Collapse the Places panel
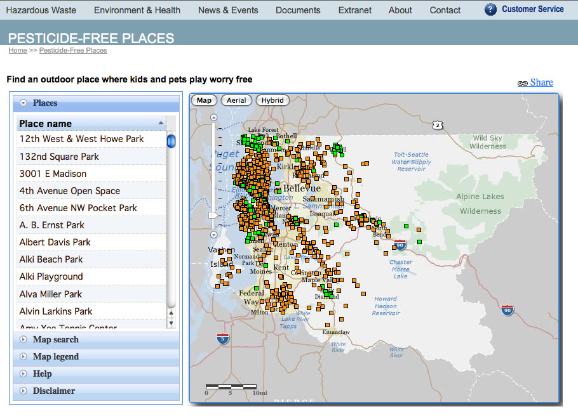Image resolution: width=578 pixels, height=416 pixels. [24, 103]
